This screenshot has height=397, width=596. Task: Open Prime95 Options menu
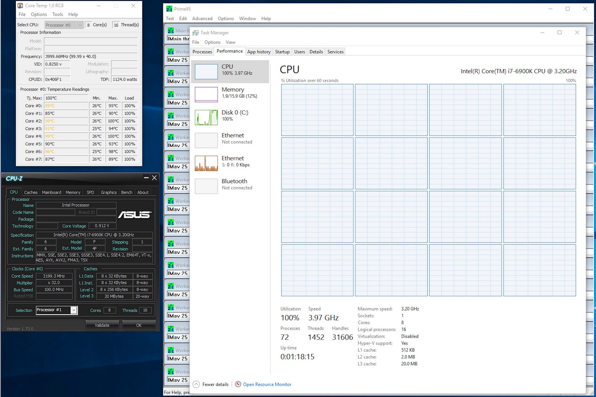tap(226, 18)
